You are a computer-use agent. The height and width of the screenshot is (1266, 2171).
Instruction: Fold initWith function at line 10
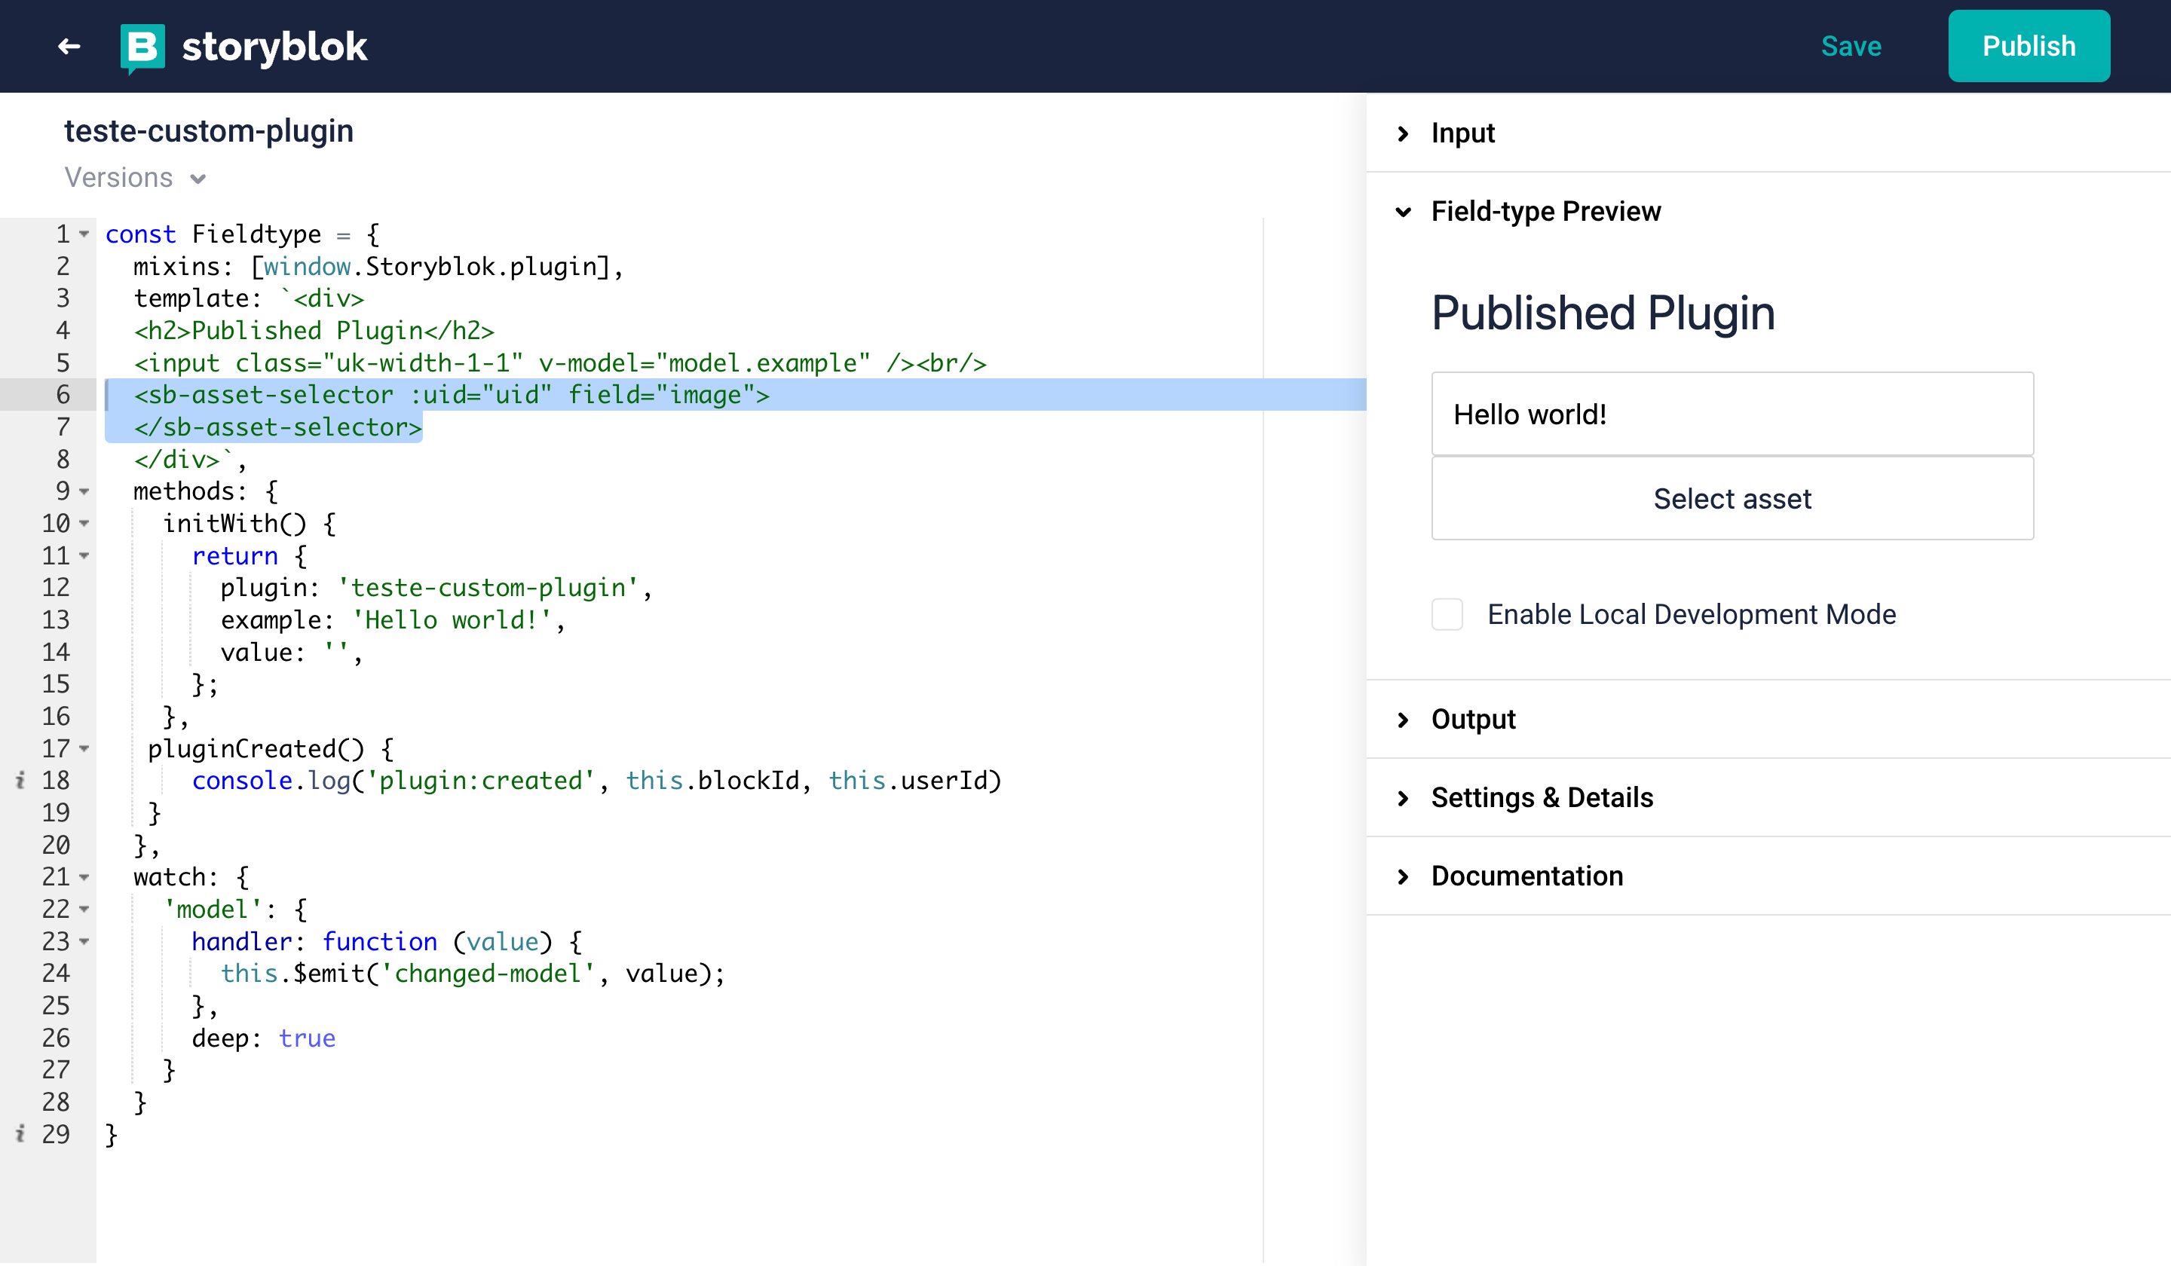point(84,524)
